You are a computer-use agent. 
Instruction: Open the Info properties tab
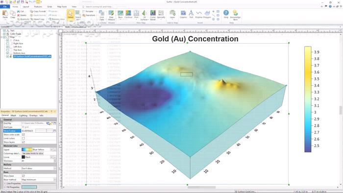click(41, 116)
